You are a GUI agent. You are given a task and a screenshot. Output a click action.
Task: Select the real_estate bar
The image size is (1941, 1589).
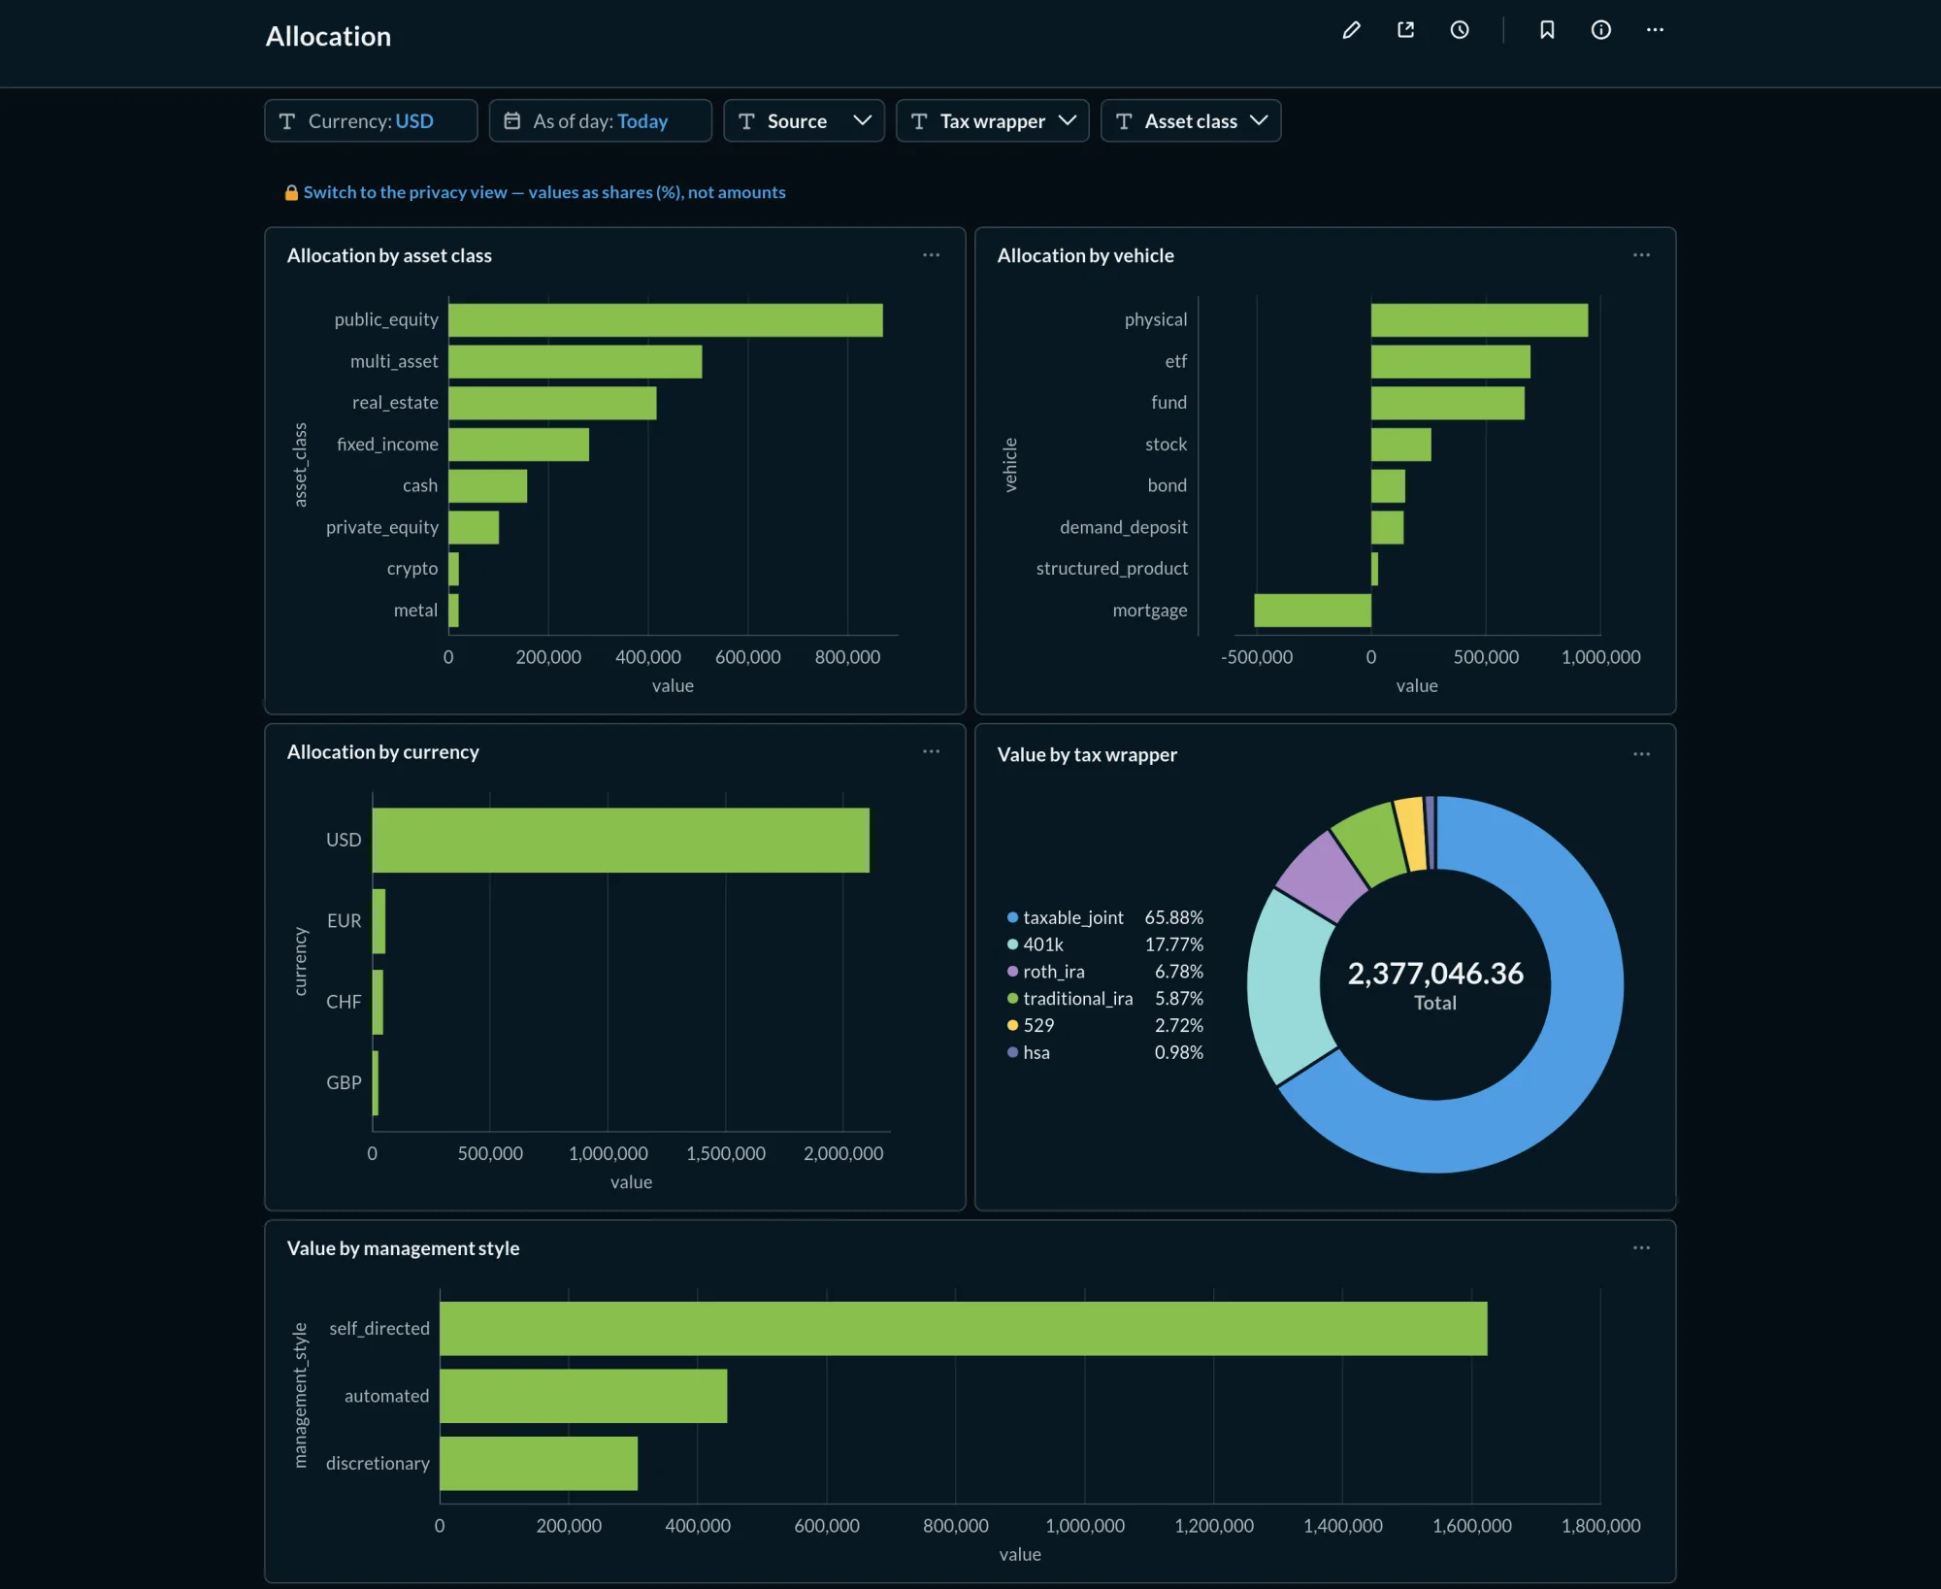point(552,403)
